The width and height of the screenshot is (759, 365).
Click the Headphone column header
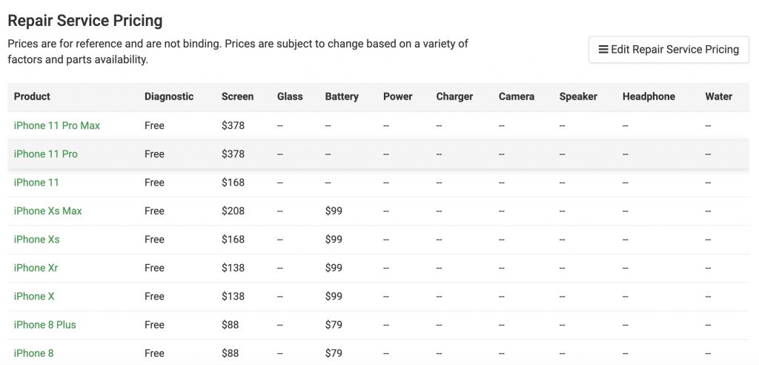click(x=649, y=96)
